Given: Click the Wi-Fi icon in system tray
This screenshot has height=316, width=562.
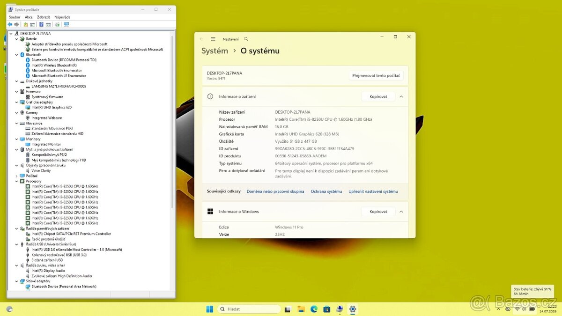Looking at the screenshot, I should [x=517, y=309].
